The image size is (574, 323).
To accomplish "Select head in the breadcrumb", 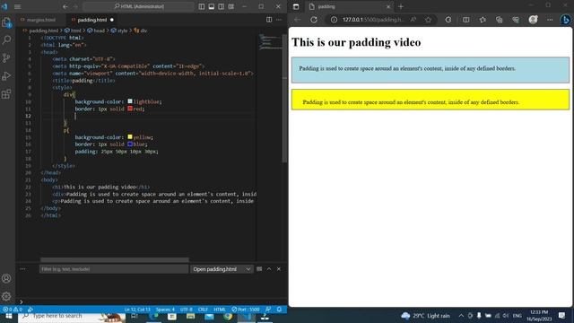I will 99,31.
